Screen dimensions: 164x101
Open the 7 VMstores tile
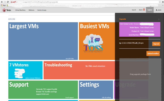click(25, 70)
